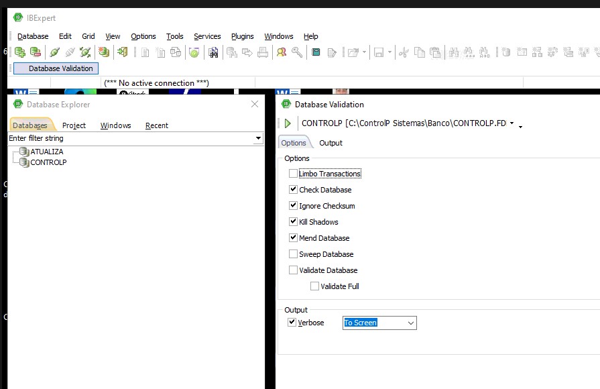
Task: Open the User Manager people icon
Action: [x=282, y=52]
